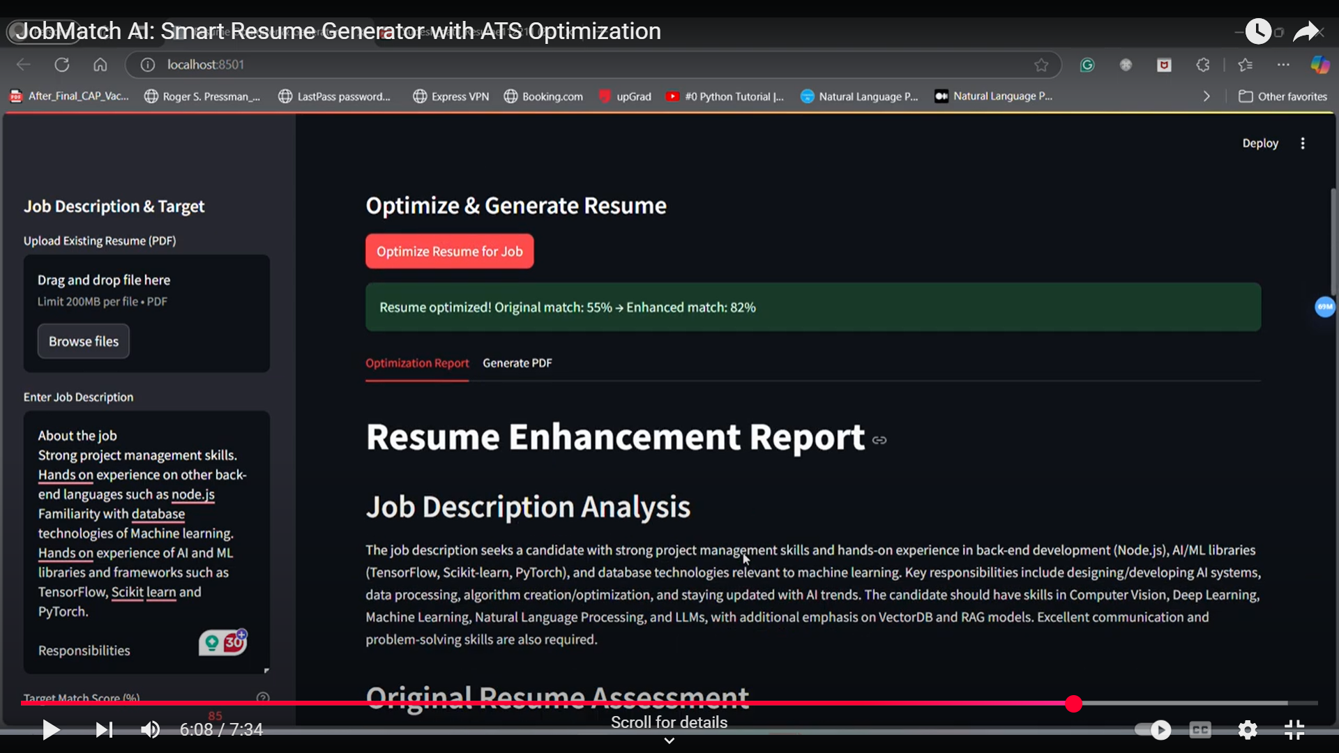The image size is (1339, 753).
Task: Click Optimize Resume for Job button
Action: [x=449, y=252]
